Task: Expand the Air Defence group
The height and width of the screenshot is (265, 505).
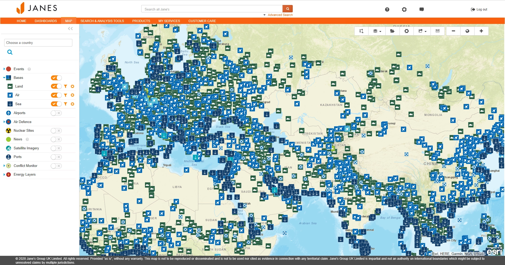Action: [x=4, y=122]
